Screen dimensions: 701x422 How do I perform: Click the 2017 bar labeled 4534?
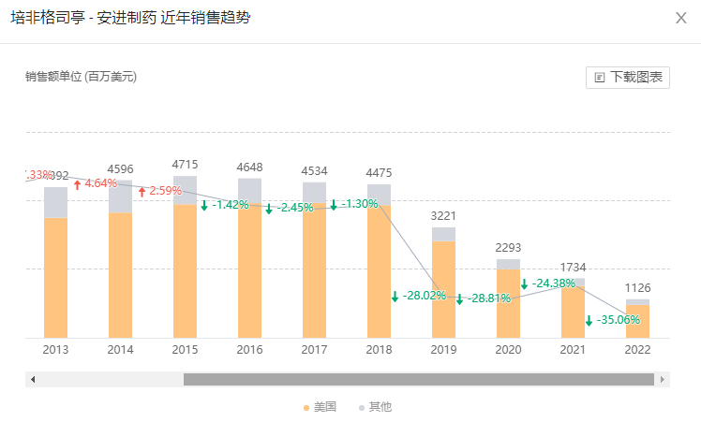(314, 260)
